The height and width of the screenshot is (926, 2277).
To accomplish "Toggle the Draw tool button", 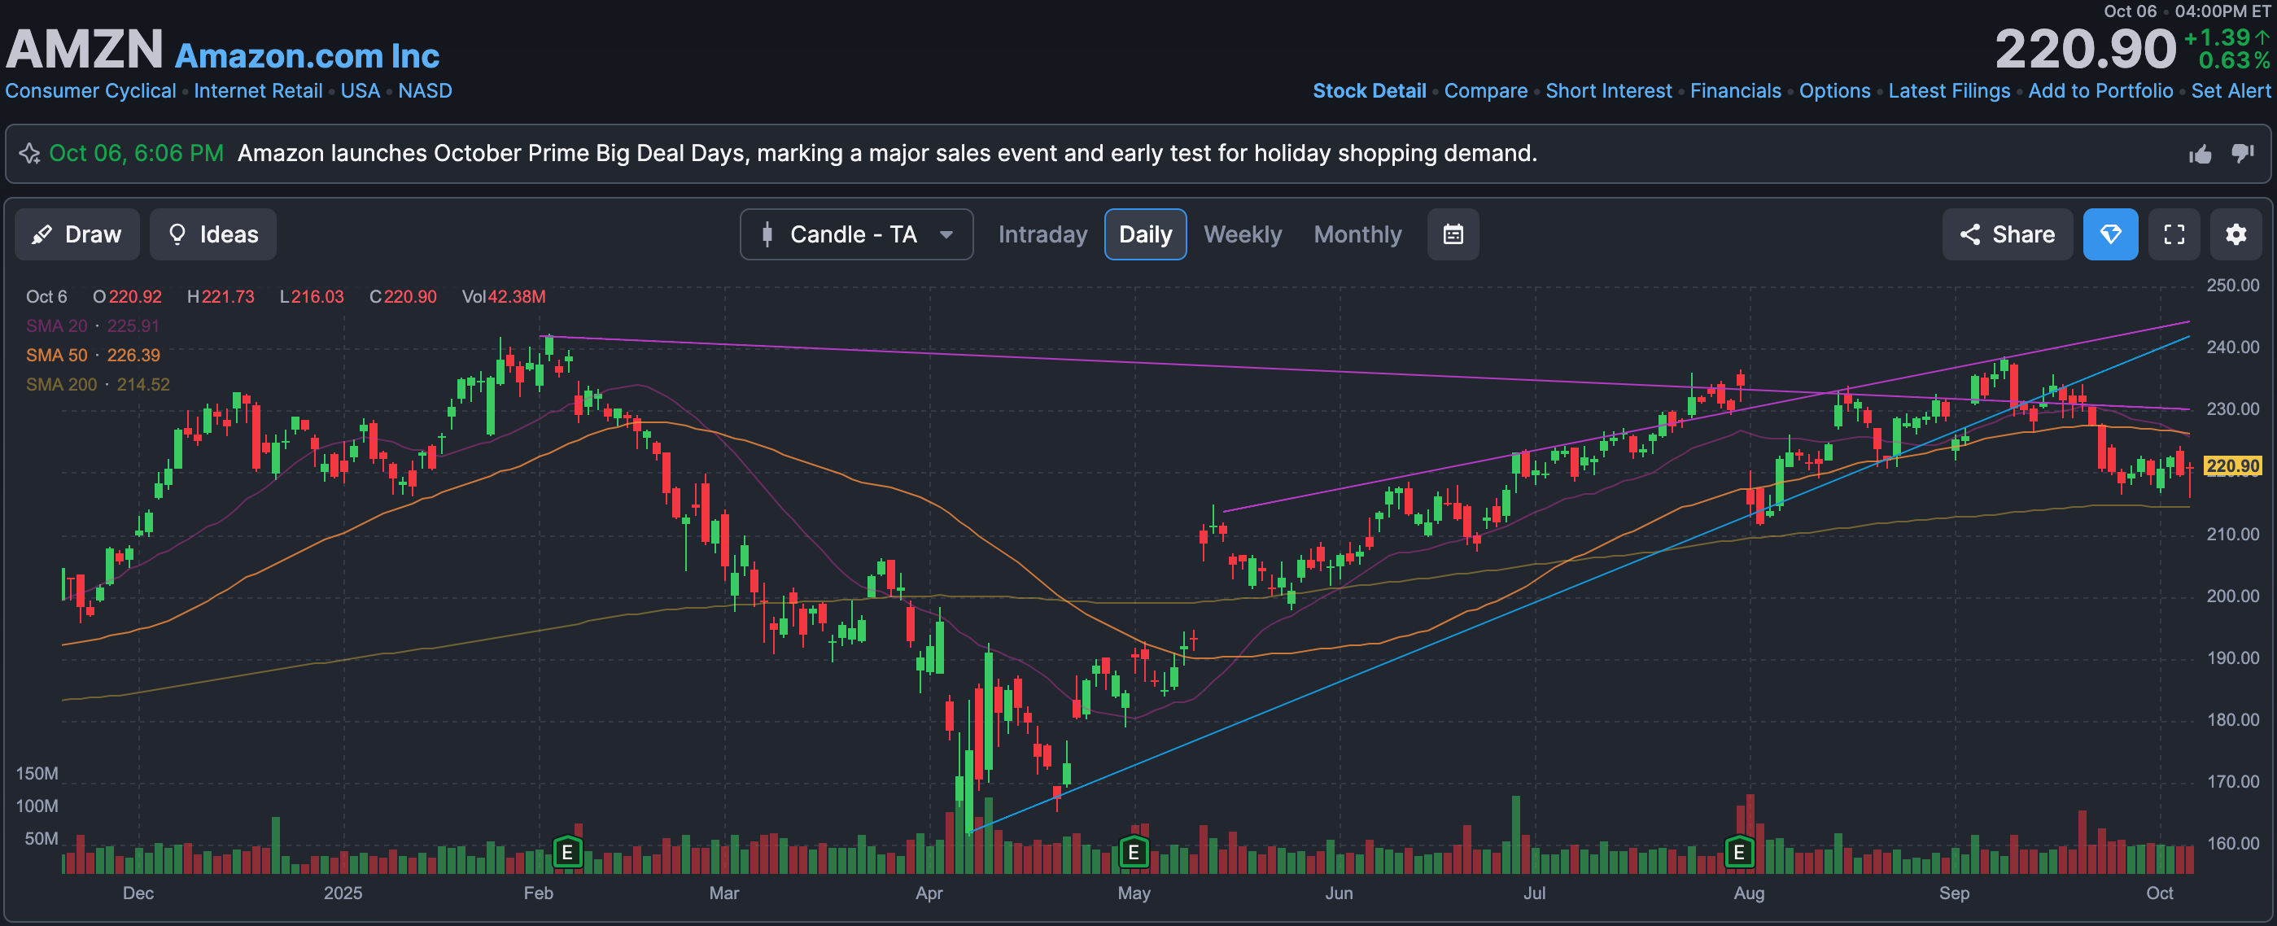I will point(76,234).
